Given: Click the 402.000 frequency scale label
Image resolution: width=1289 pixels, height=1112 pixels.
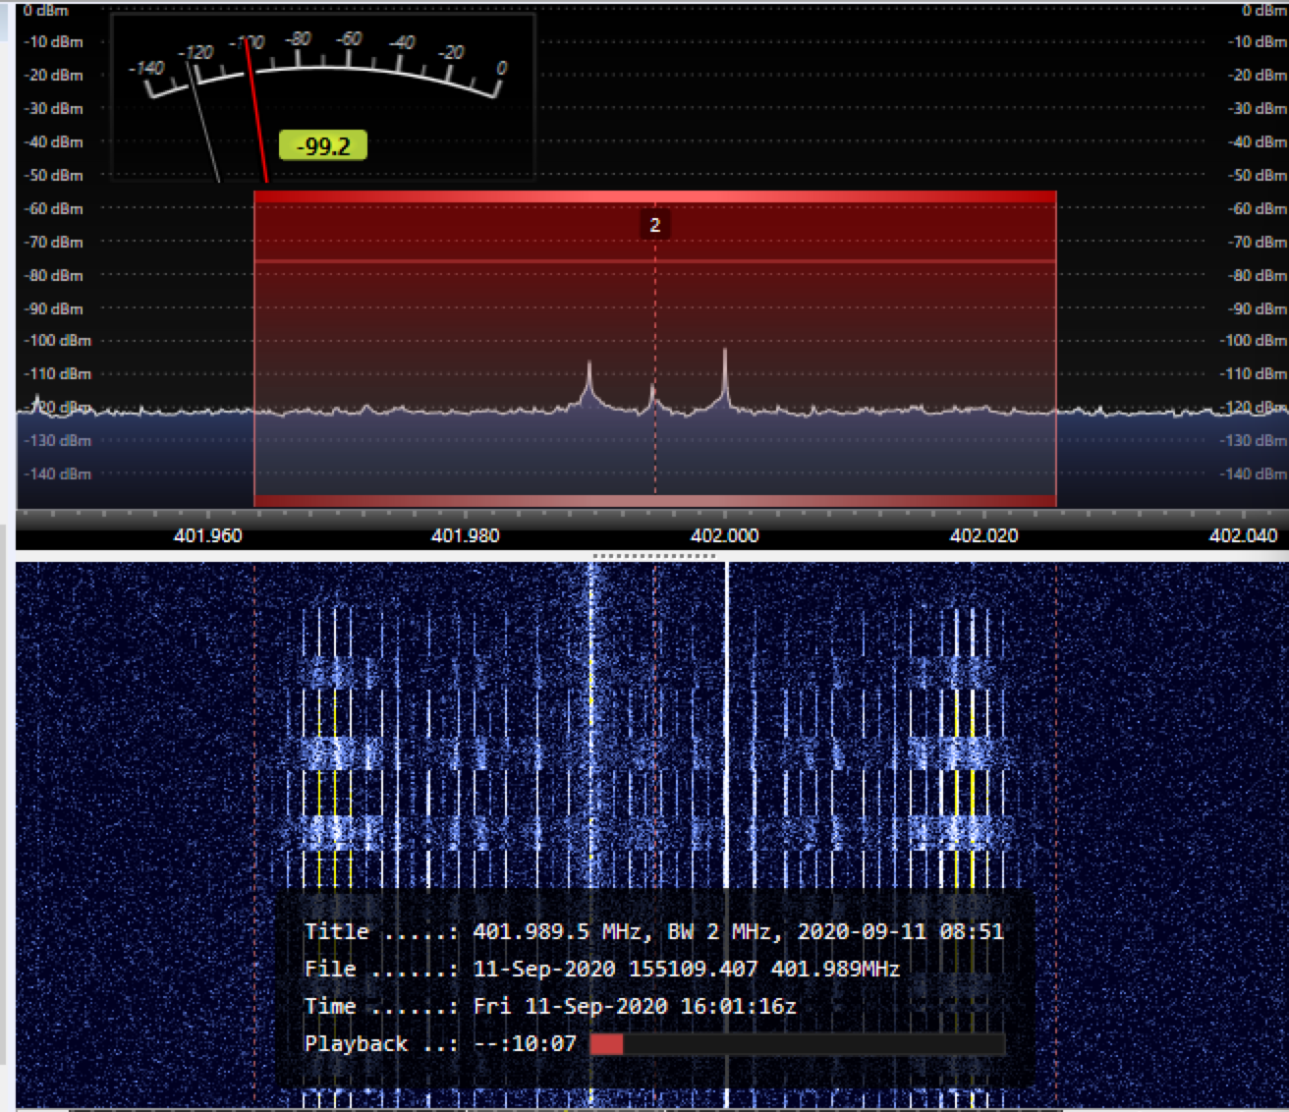Looking at the screenshot, I should 724,535.
